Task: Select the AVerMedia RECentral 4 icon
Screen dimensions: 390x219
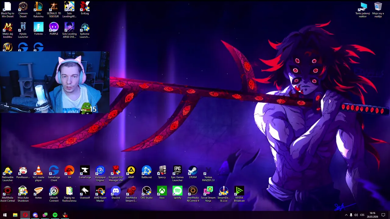Action: point(193,194)
